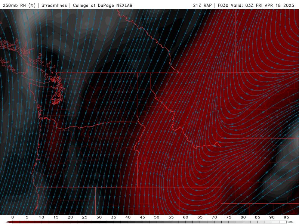Click the "60" color scale label
This screenshot has height=224, width=299.
pos(185,217)
